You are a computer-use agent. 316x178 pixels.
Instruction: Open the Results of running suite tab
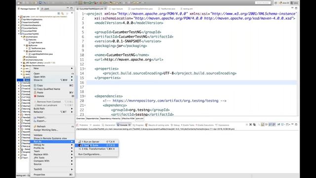pyautogui.click(x=157, y=125)
